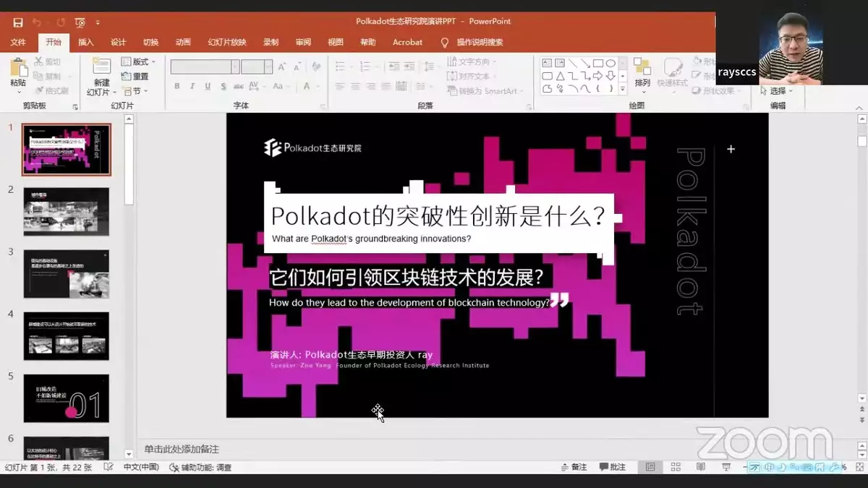Toggle Bold formatting (B)
This screenshot has width=868, height=488.
(x=177, y=86)
